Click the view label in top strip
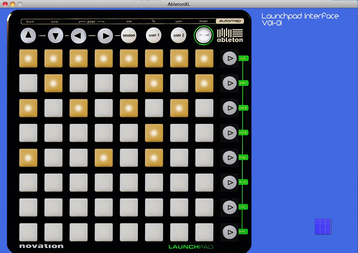Image resolution: width=358 pixels, height=253 pixels. click(x=54, y=21)
